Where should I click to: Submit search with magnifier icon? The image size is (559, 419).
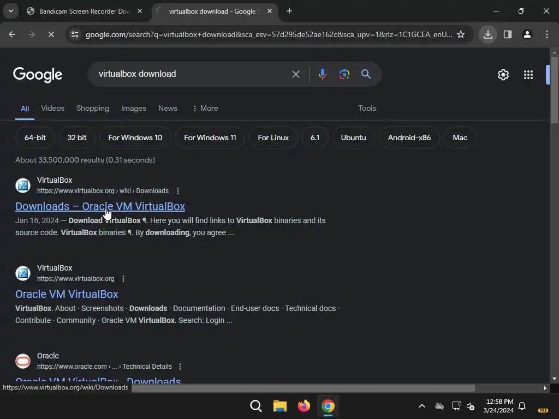(366, 74)
